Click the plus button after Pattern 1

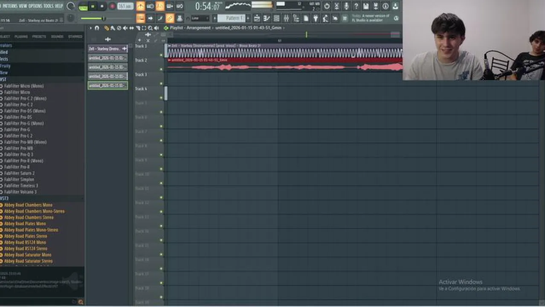(248, 18)
